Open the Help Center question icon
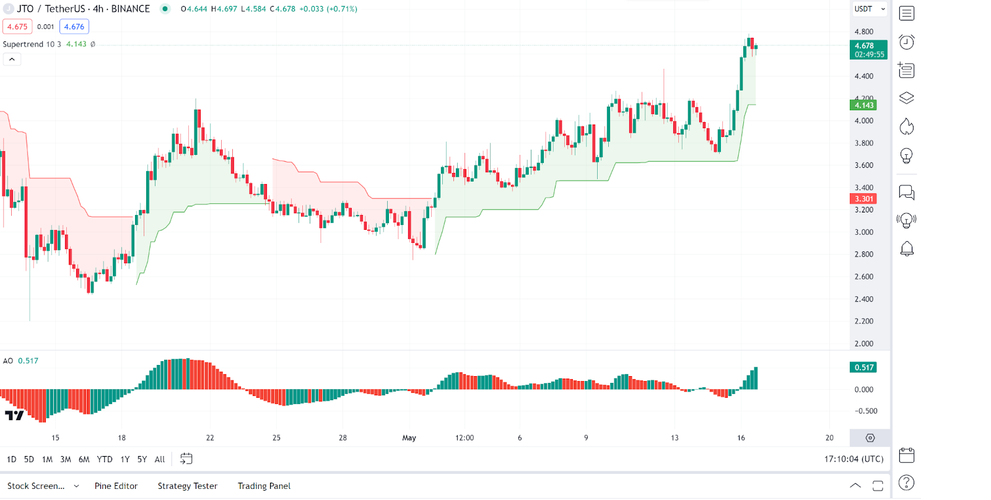The width and height of the screenshot is (991, 500). click(x=907, y=483)
